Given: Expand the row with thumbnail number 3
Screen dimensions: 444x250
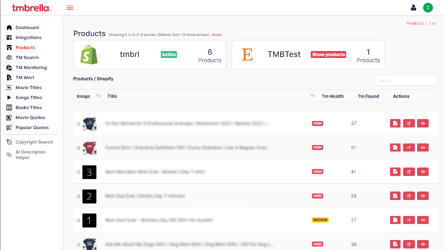Looking at the screenshot, I should point(78,172).
